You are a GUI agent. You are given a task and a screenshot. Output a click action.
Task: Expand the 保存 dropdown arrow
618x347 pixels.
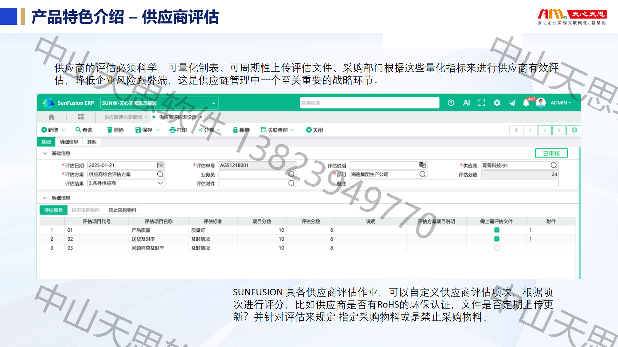coord(158,130)
